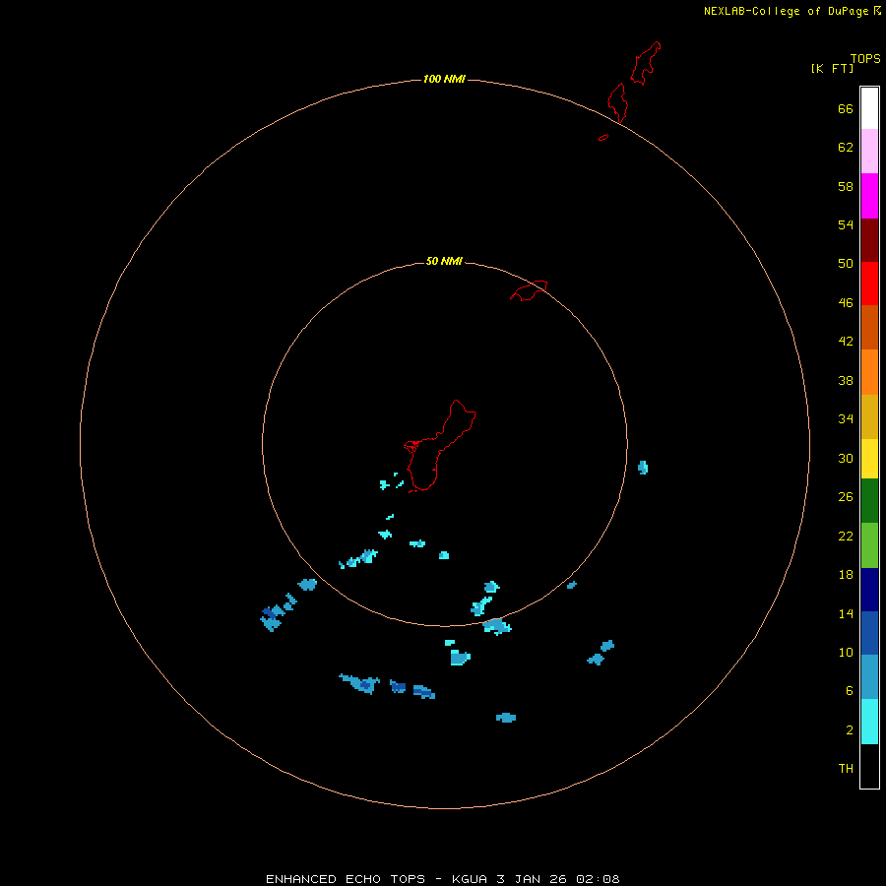Screen dimensions: 886x886
Task: Select the dark green legend swatch
Action: coord(869,501)
